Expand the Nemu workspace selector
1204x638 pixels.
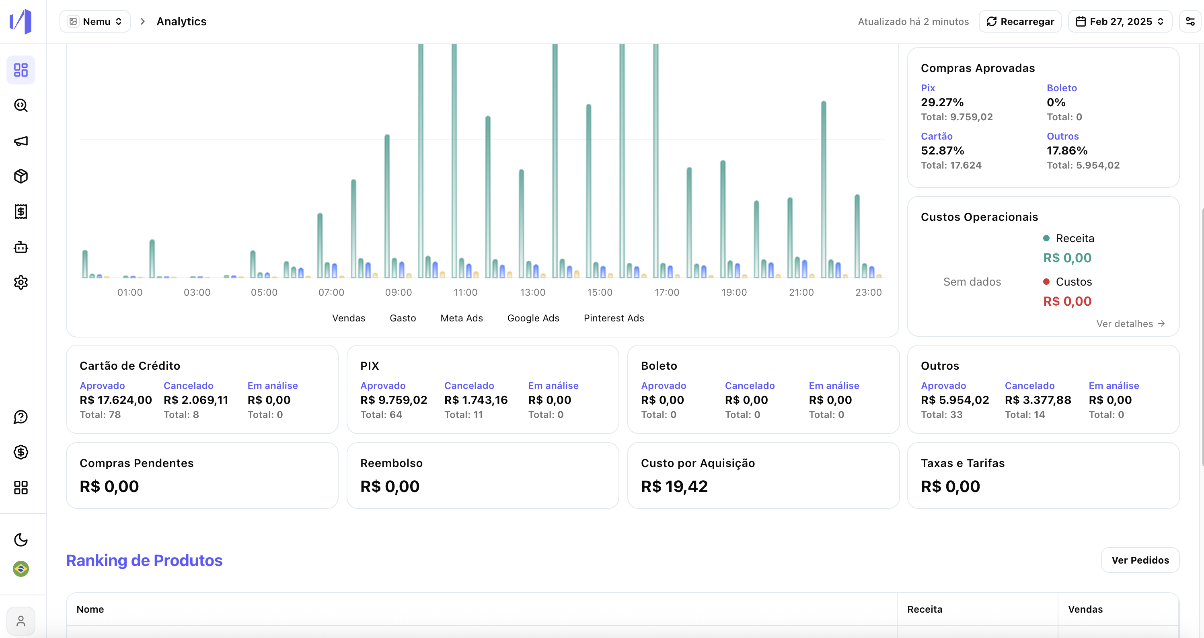click(95, 21)
